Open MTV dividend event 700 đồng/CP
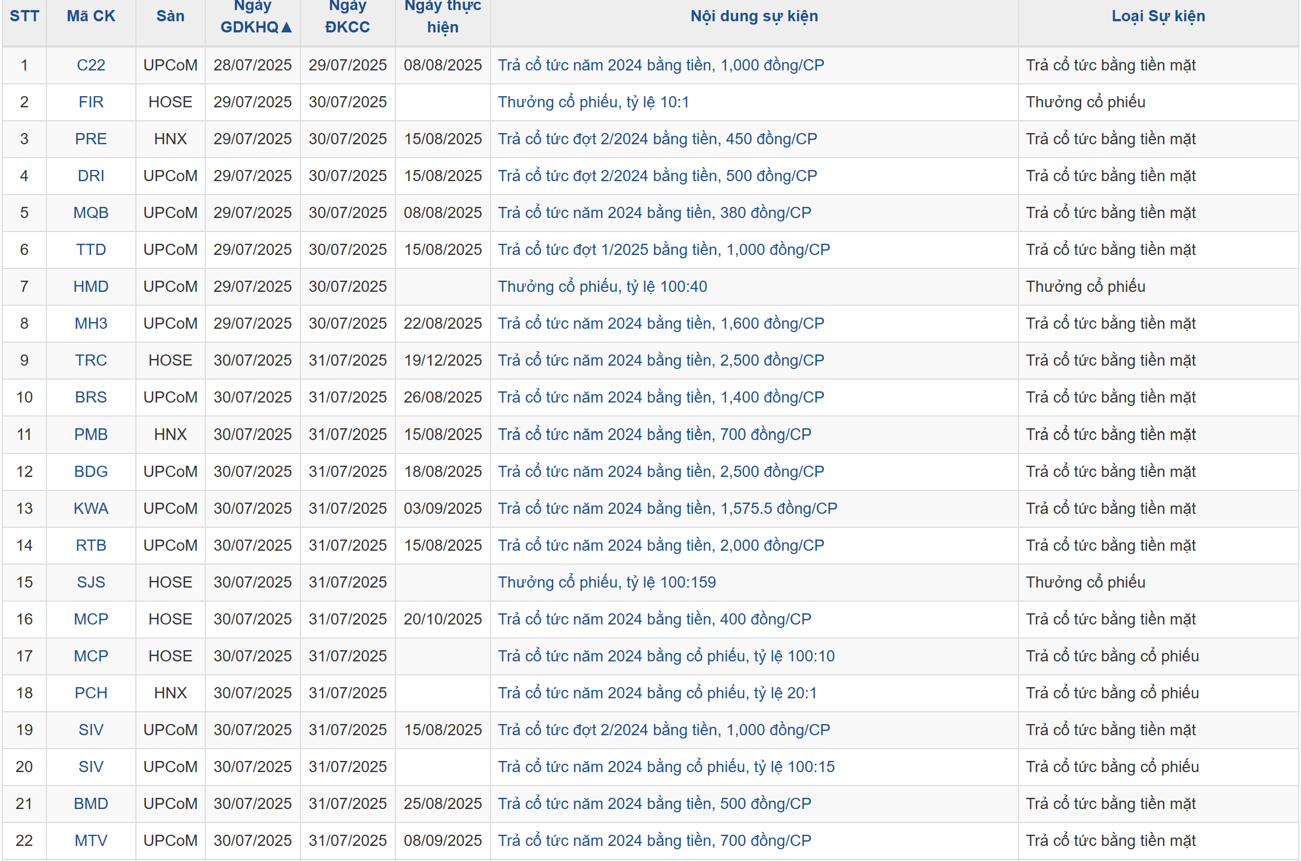Image resolution: width=1301 pixels, height=861 pixels. (655, 841)
